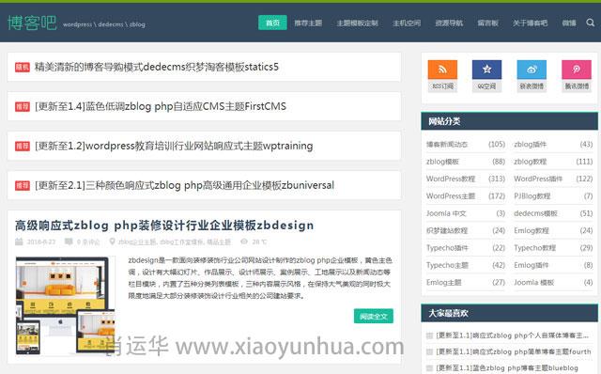Image resolution: width=601 pixels, height=374 pixels.
Task: Open the orange RSS订阅 icon
Action: tap(442, 70)
